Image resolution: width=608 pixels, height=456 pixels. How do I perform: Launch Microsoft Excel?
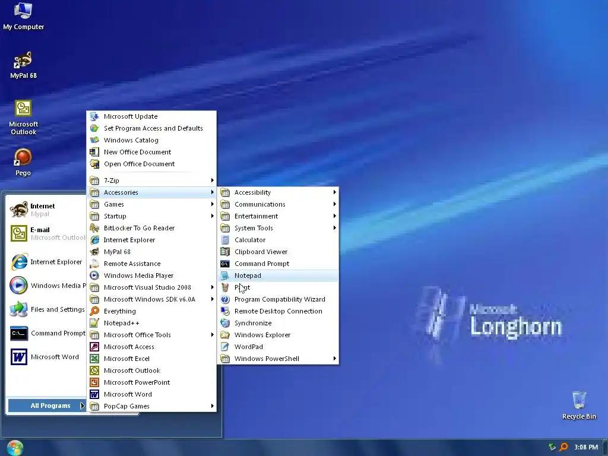tap(151, 359)
